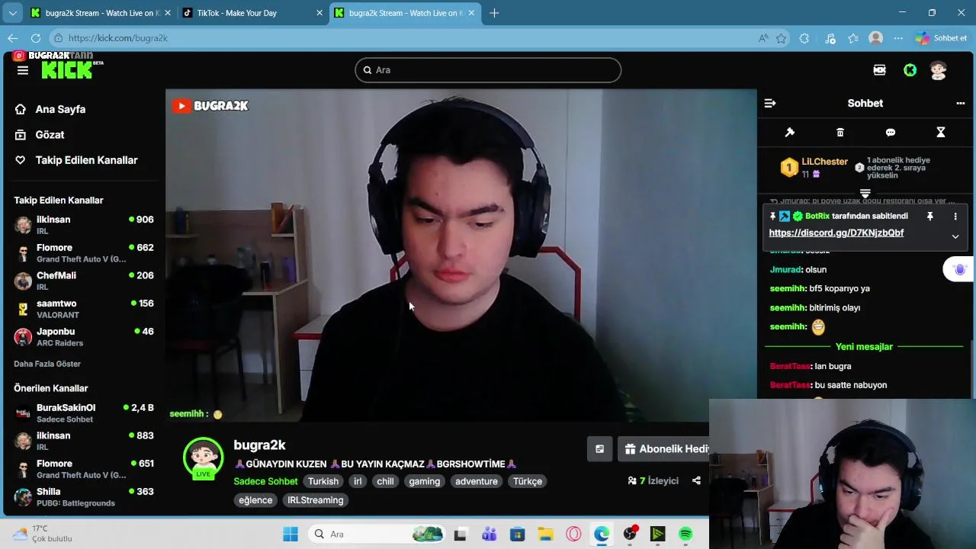Screen dimensions: 976x549
Task: Click the YouTube BUGRA2K overlay on video
Action: pos(210,106)
